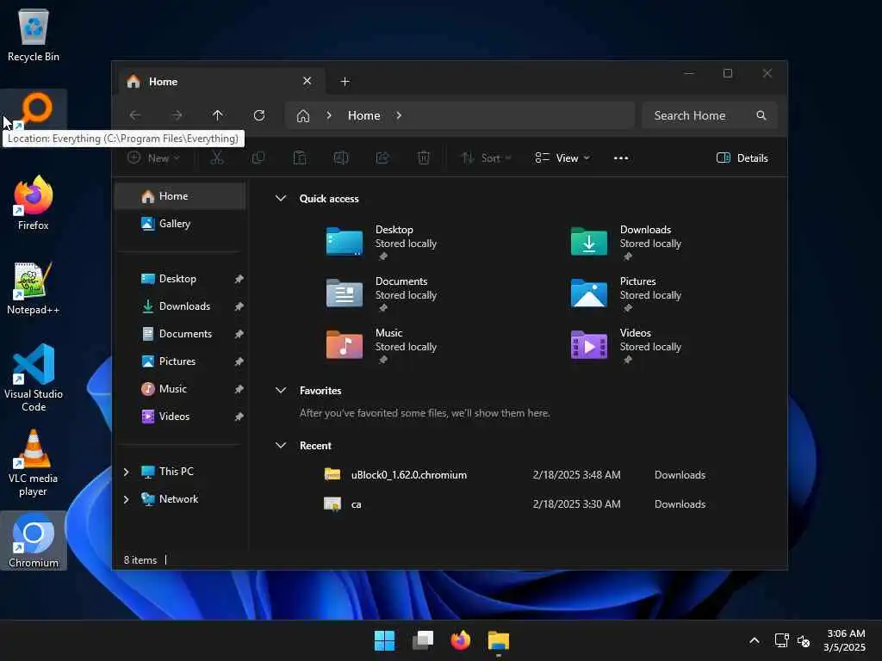Select Documents in the navigation pane
This screenshot has height=661, width=882.
(x=186, y=334)
